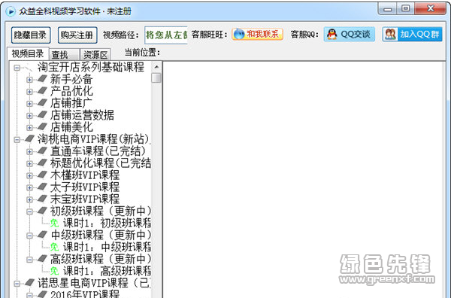This screenshot has width=451, height=298.
Task: Click the 视频路径 text field
Action: [166, 35]
